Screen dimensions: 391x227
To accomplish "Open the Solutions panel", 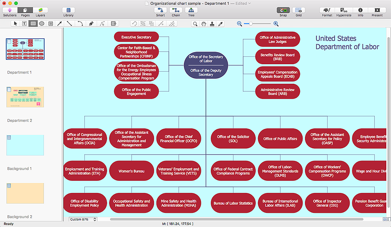I will [x=10, y=10].
